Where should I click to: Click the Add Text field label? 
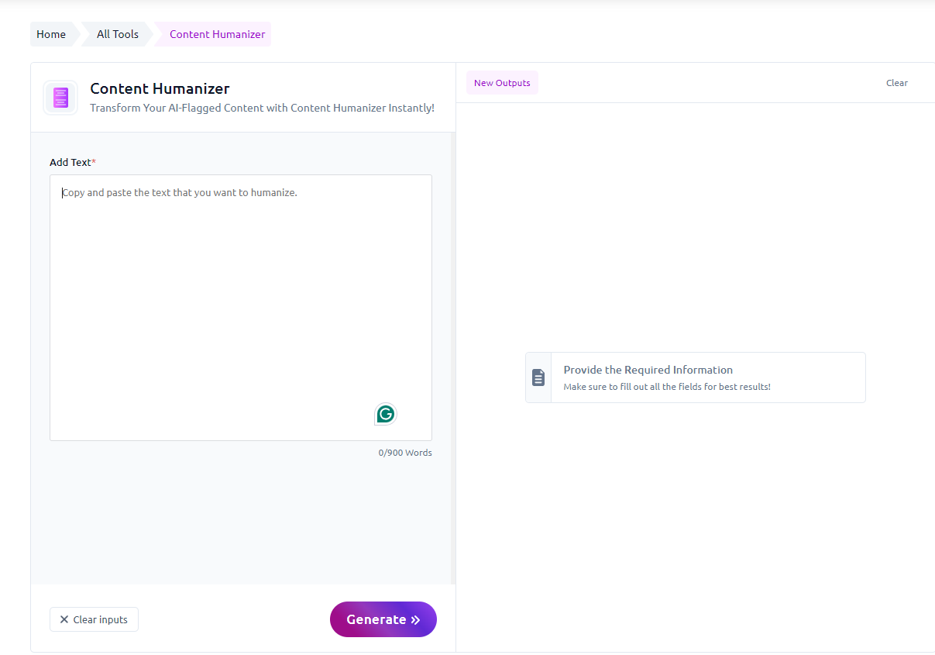pyautogui.click(x=73, y=162)
